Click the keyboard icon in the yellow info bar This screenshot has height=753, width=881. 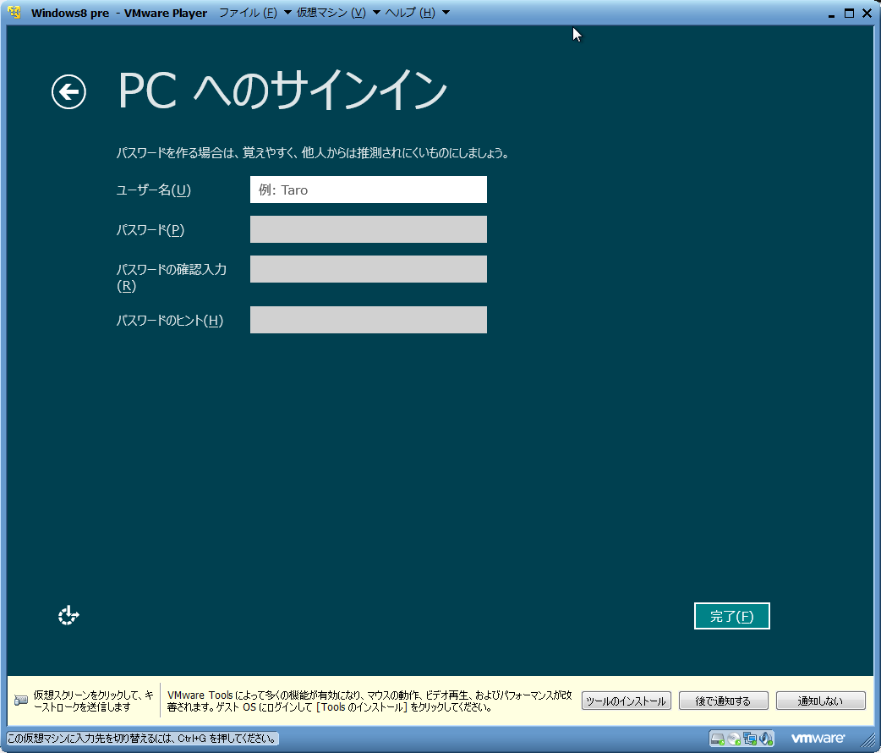[x=21, y=701]
